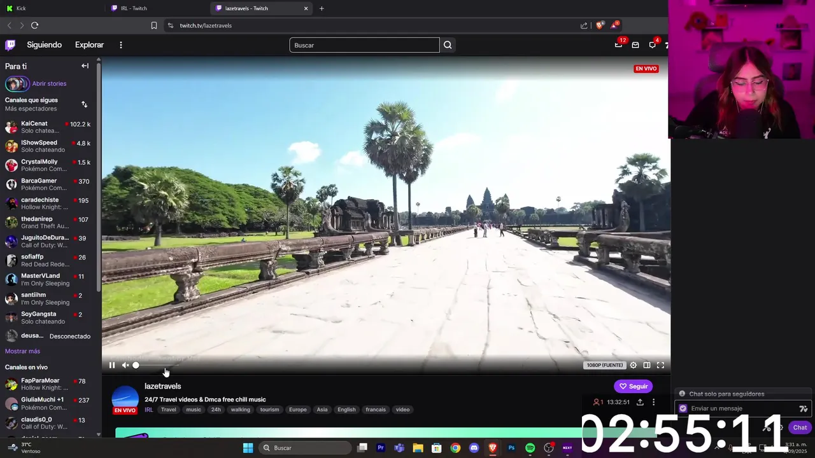Image resolution: width=815 pixels, height=458 pixels.
Task: Click the search magnifier button
Action: [448, 45]
